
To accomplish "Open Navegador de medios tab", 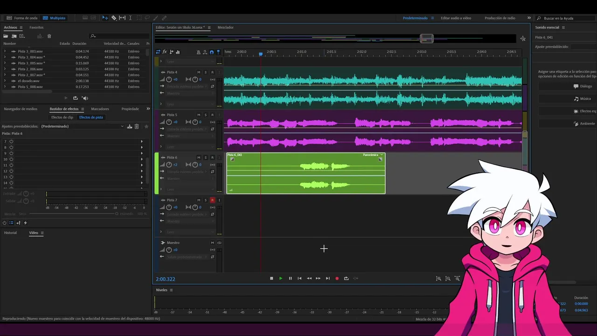I will point(21,109).
